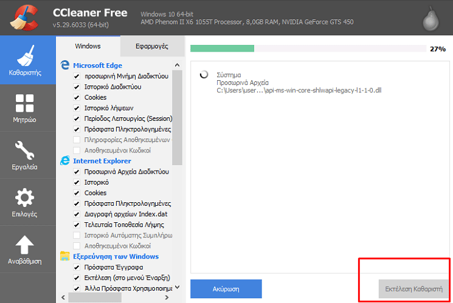Enable Ιστορικό Αυτόματης Συμπλήρωσης checkbox

click(77, 235)
